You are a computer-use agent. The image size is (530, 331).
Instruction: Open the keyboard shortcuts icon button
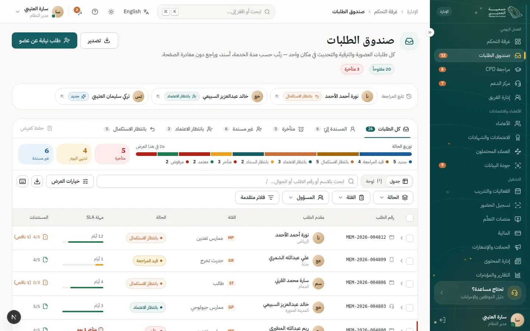pos(22,181)
